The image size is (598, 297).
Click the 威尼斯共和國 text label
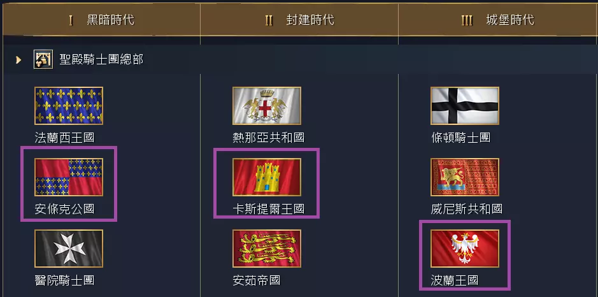[467, 209]
